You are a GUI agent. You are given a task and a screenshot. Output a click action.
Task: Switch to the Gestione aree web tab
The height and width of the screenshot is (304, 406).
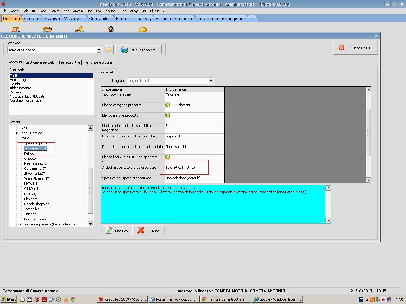(x=40, y=62)
